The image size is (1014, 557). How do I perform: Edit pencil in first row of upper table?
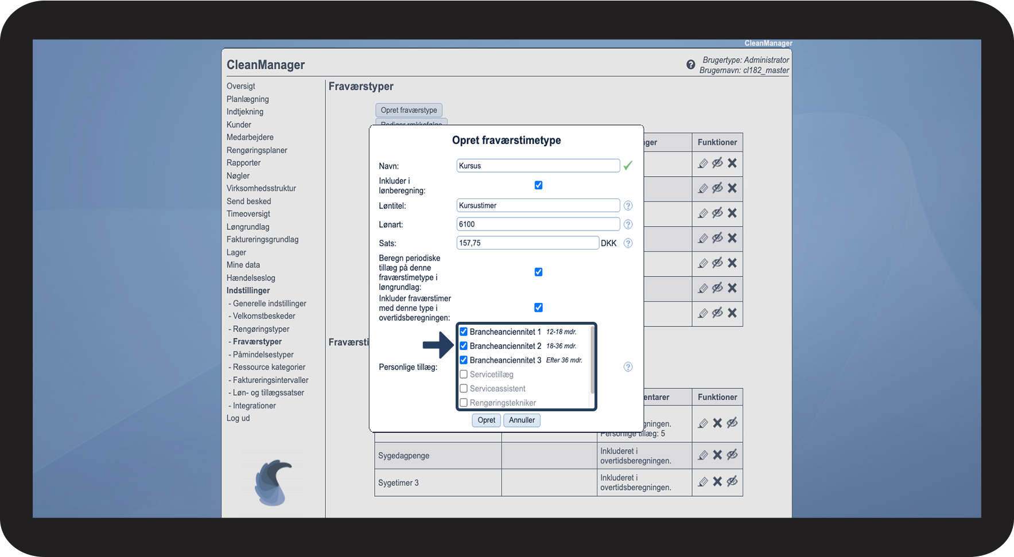(x=703, y=163)
